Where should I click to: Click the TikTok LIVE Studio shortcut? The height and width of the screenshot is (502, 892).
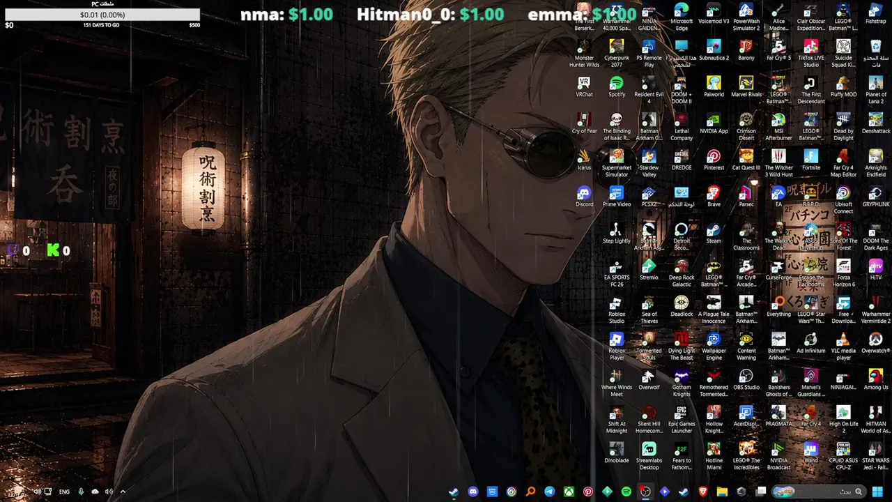click(811, 54)
